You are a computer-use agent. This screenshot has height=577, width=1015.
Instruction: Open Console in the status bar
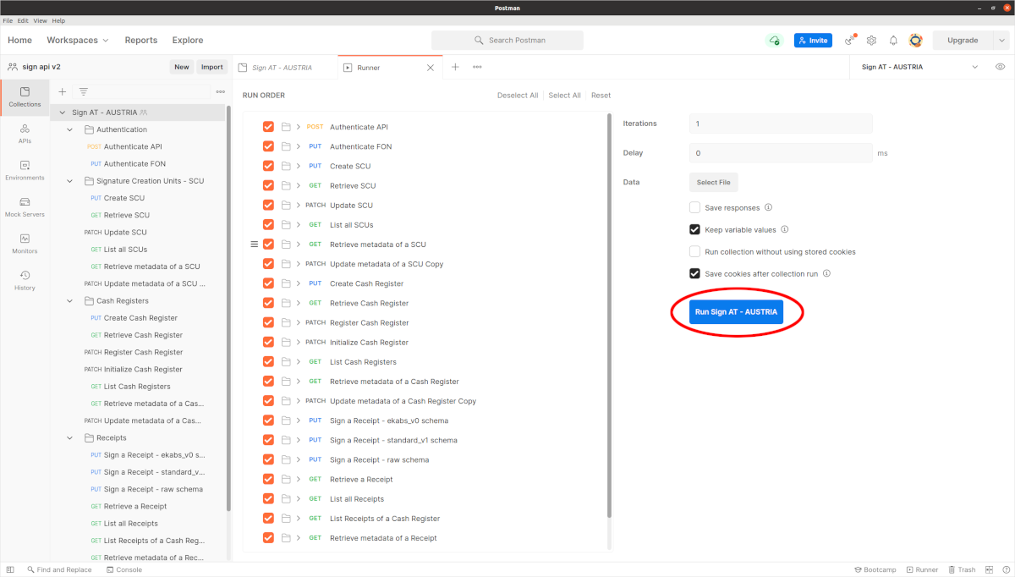[x=123, y=569]
